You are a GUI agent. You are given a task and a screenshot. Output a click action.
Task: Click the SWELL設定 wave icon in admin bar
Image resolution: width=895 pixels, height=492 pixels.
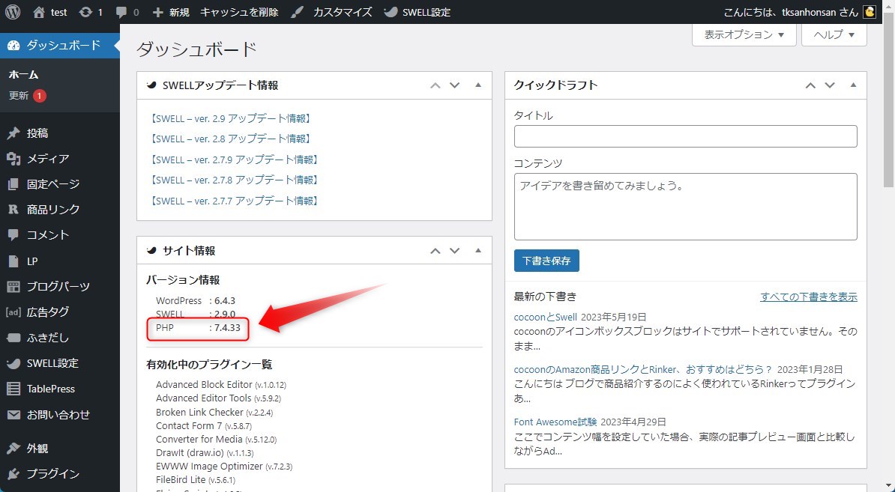click(391, 12)
